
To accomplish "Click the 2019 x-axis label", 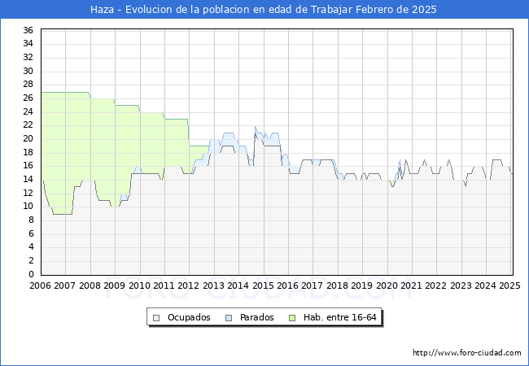I will [362, 285].
